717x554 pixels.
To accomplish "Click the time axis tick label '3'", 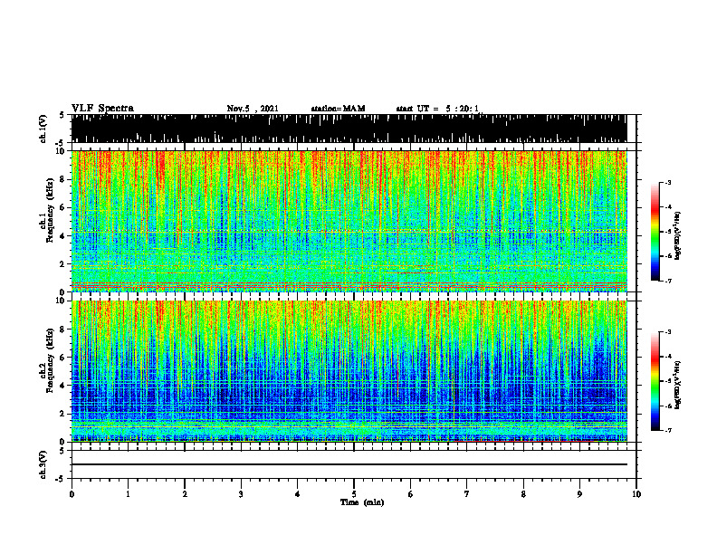I will pos(241,494).
